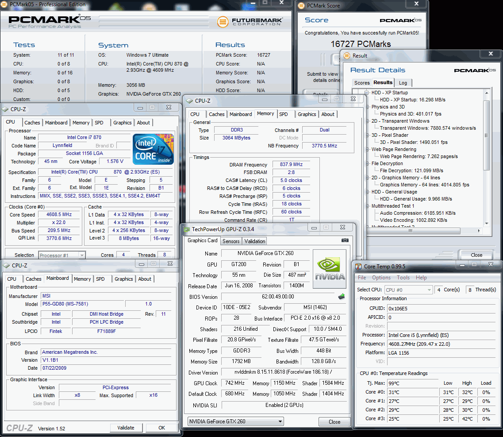Click the Intel Core i7 logo badge
The height and width of the screenshot is (437, 503).
tap(154, 149)
